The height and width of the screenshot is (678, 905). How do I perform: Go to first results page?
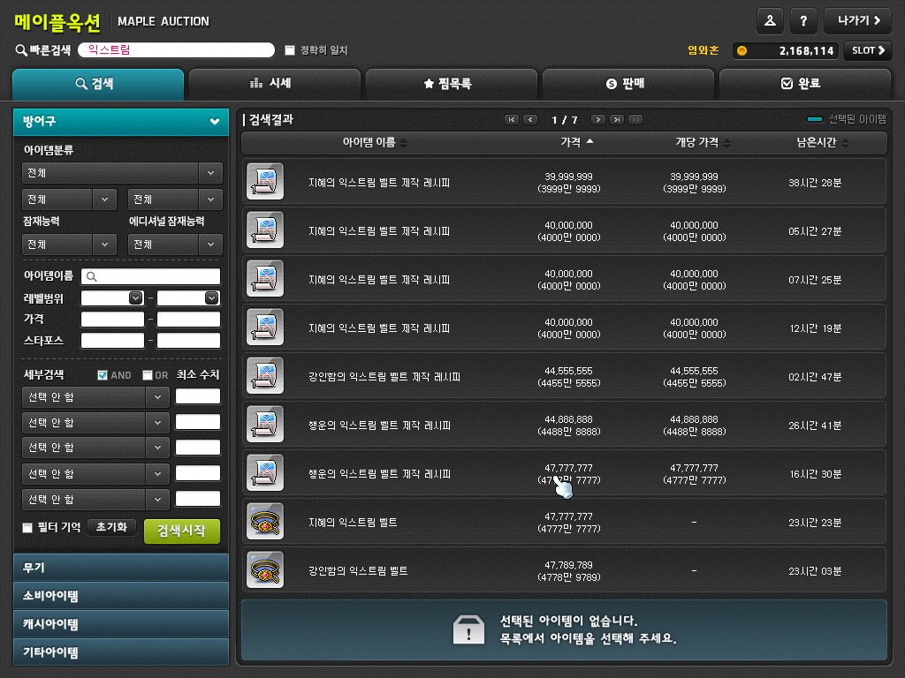pos(512,119)
